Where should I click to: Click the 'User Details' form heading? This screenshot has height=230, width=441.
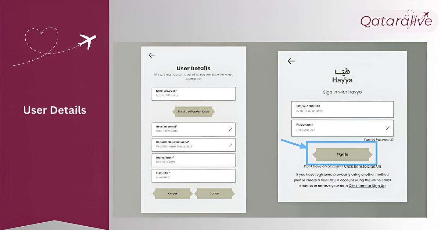(x=194, y=68)
